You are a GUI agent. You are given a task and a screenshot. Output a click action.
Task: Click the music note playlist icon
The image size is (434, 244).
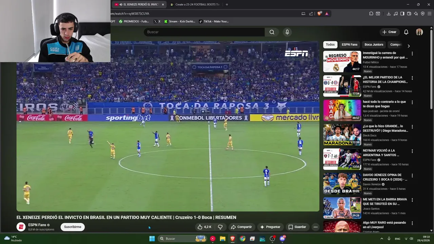(396, 14)
